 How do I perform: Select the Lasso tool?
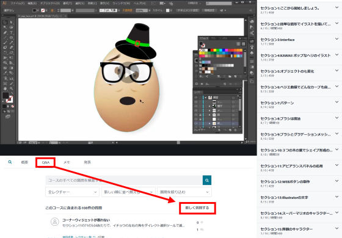12,27
